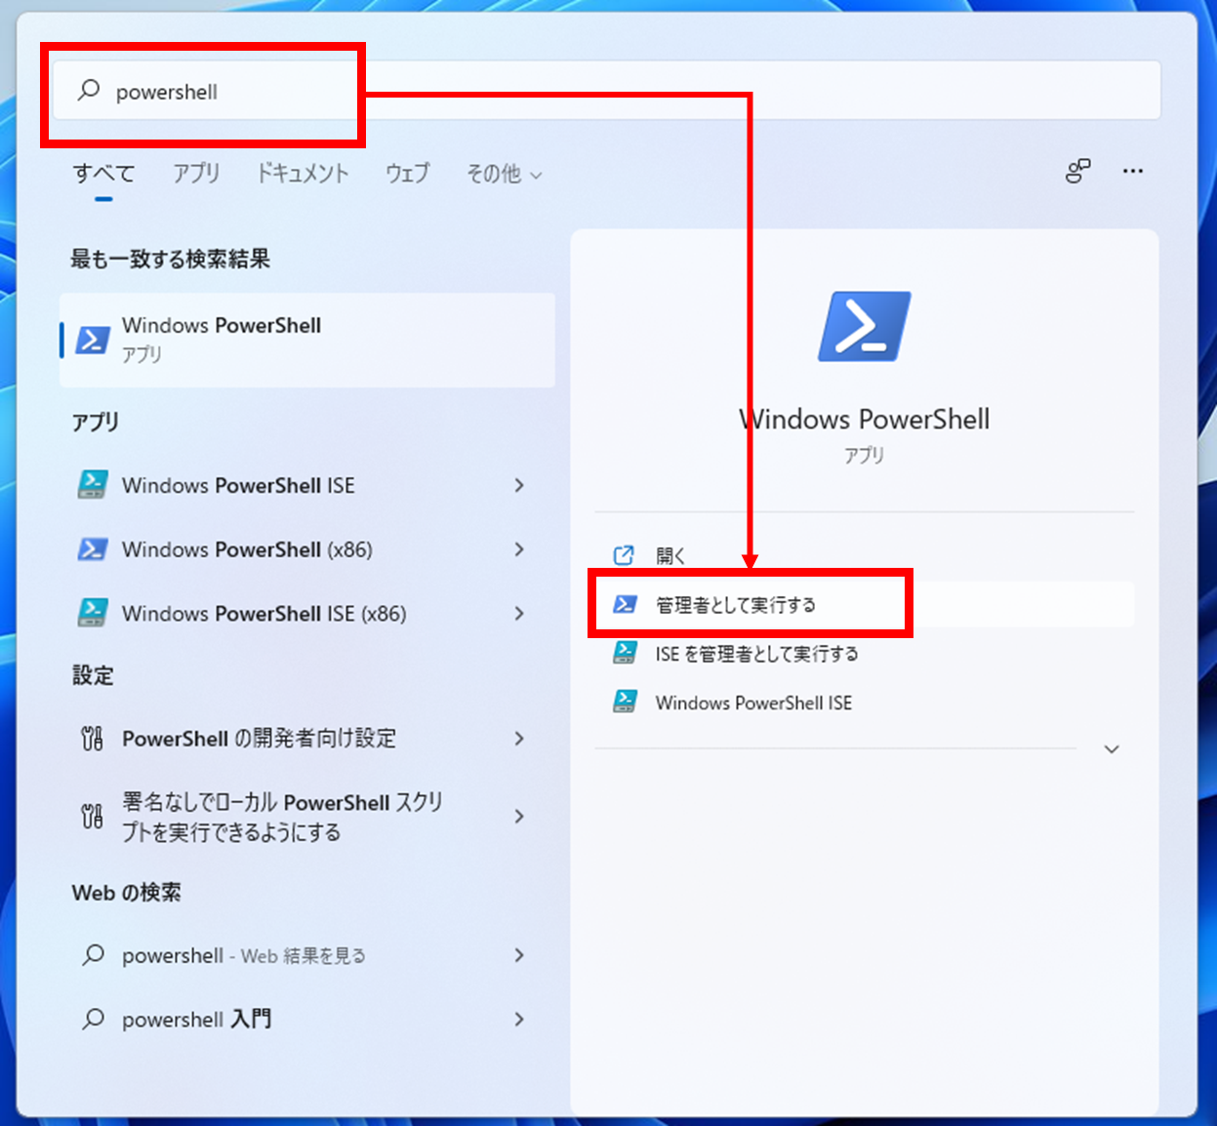The width and height of the screenshot is (1217, 1126).
Task: Click the PowerShell の開発者向け設定 tools icon
Action: pyautogui.click(x=92, y=739)
